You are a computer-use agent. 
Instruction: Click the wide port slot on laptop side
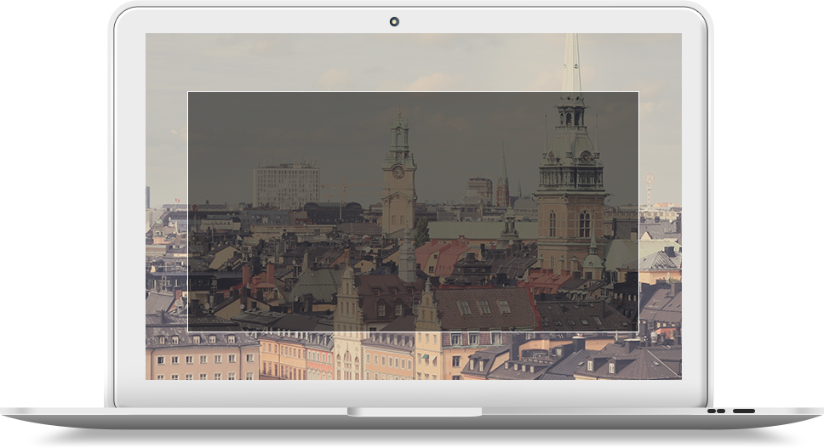pos(744,411)
